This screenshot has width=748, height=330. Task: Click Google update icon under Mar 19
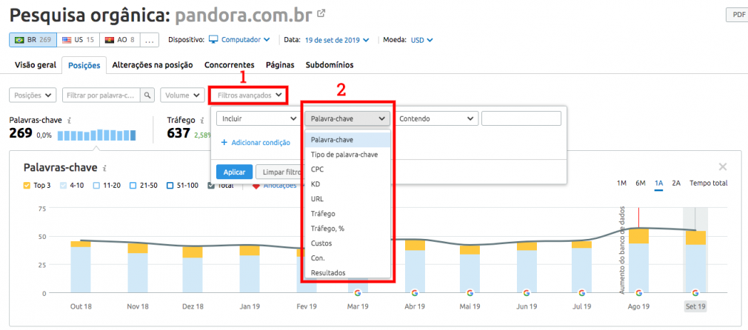point(358,293)
